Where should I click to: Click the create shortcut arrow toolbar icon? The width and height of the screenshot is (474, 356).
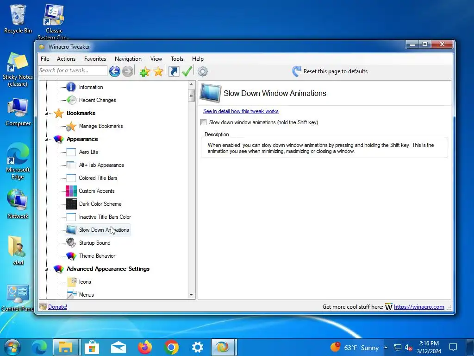click(x=174, y=71)
